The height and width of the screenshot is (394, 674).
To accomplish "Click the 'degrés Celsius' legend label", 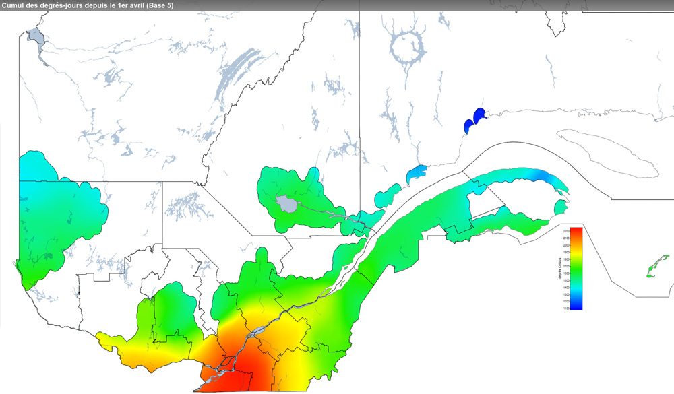I will (559, 268).
